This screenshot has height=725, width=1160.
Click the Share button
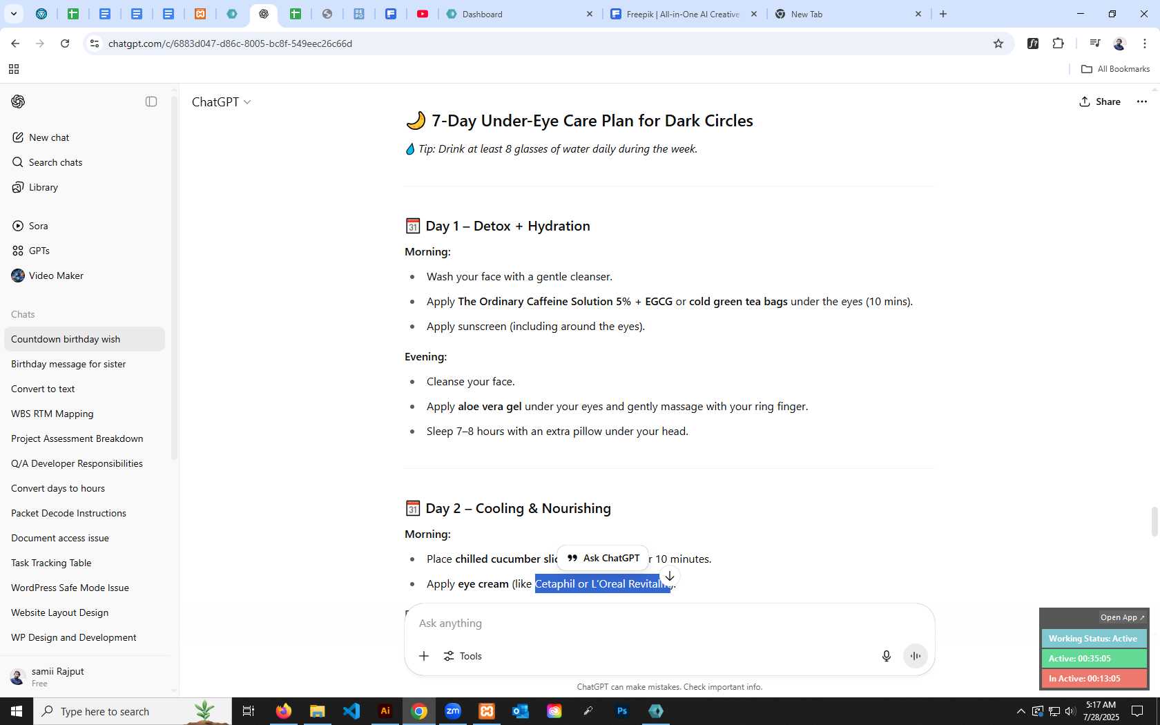pos(1100,101)
